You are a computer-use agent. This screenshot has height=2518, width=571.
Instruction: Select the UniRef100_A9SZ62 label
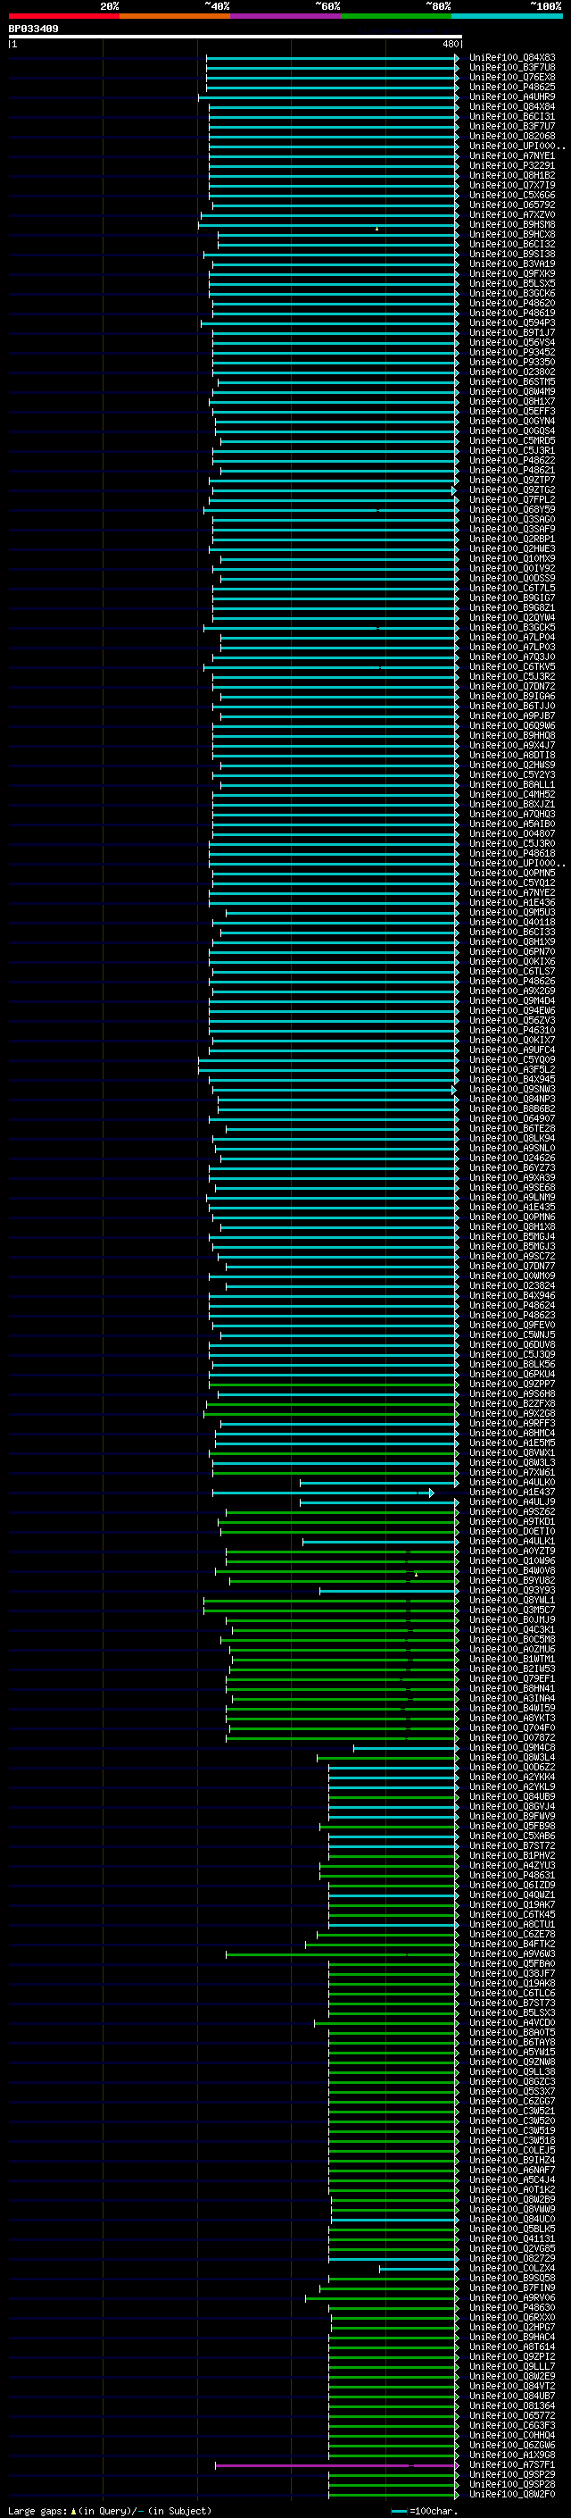(512, 1512)
